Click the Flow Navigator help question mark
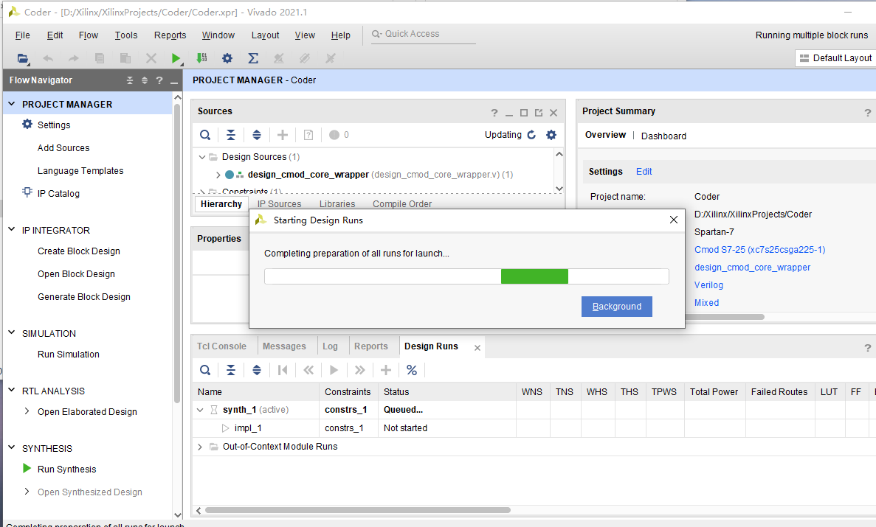This screenshot has height=527, width=876. pyautogui.click(x=159, y=80)
